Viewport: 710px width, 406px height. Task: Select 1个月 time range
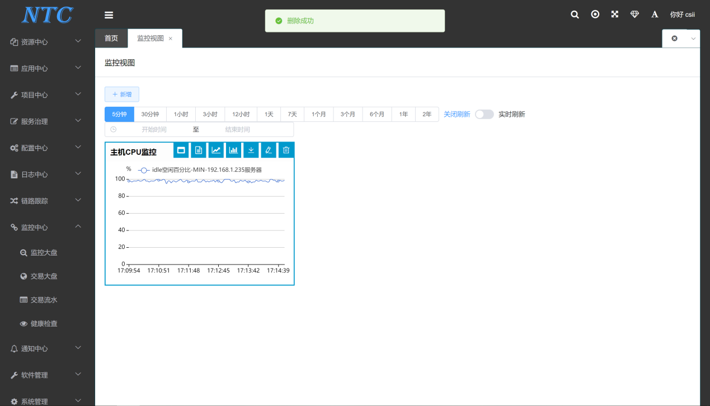pyautogui.click(x=319, y=114)
